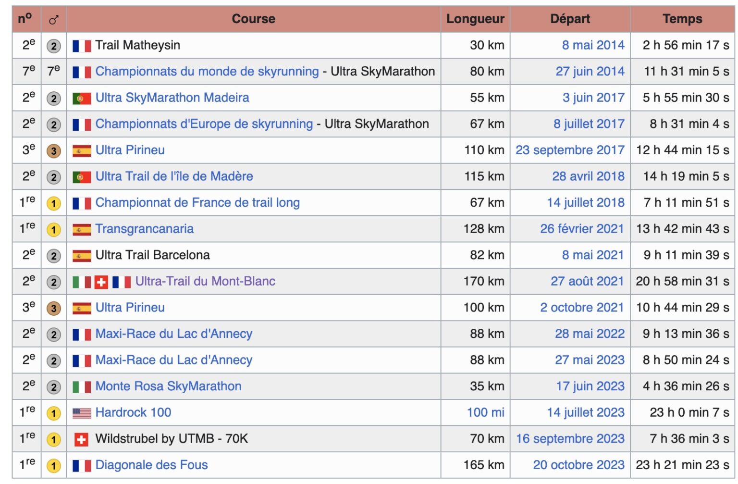Open the Transgrancanaria link
Image resolution: width=738 pixels, height=484 pixels.
[x=145, y=229]
